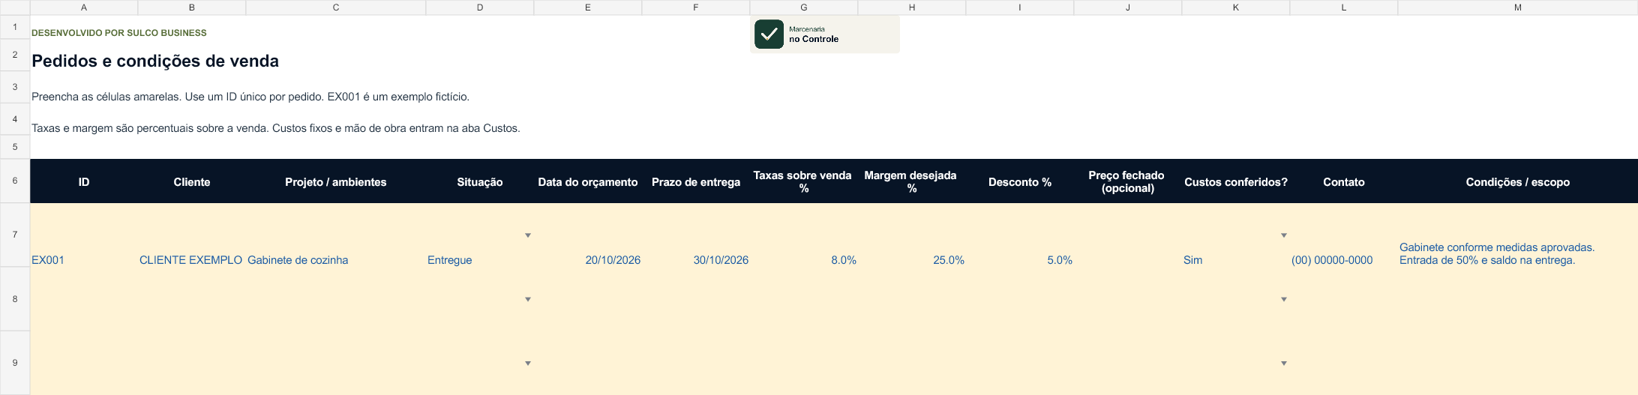Select row 8 header

click(15, 299)
